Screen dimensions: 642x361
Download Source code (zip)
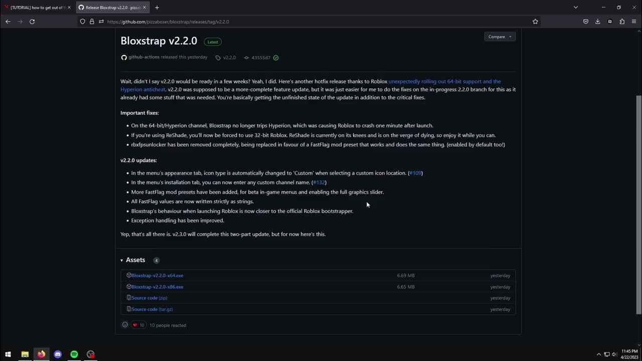[149, 298]
